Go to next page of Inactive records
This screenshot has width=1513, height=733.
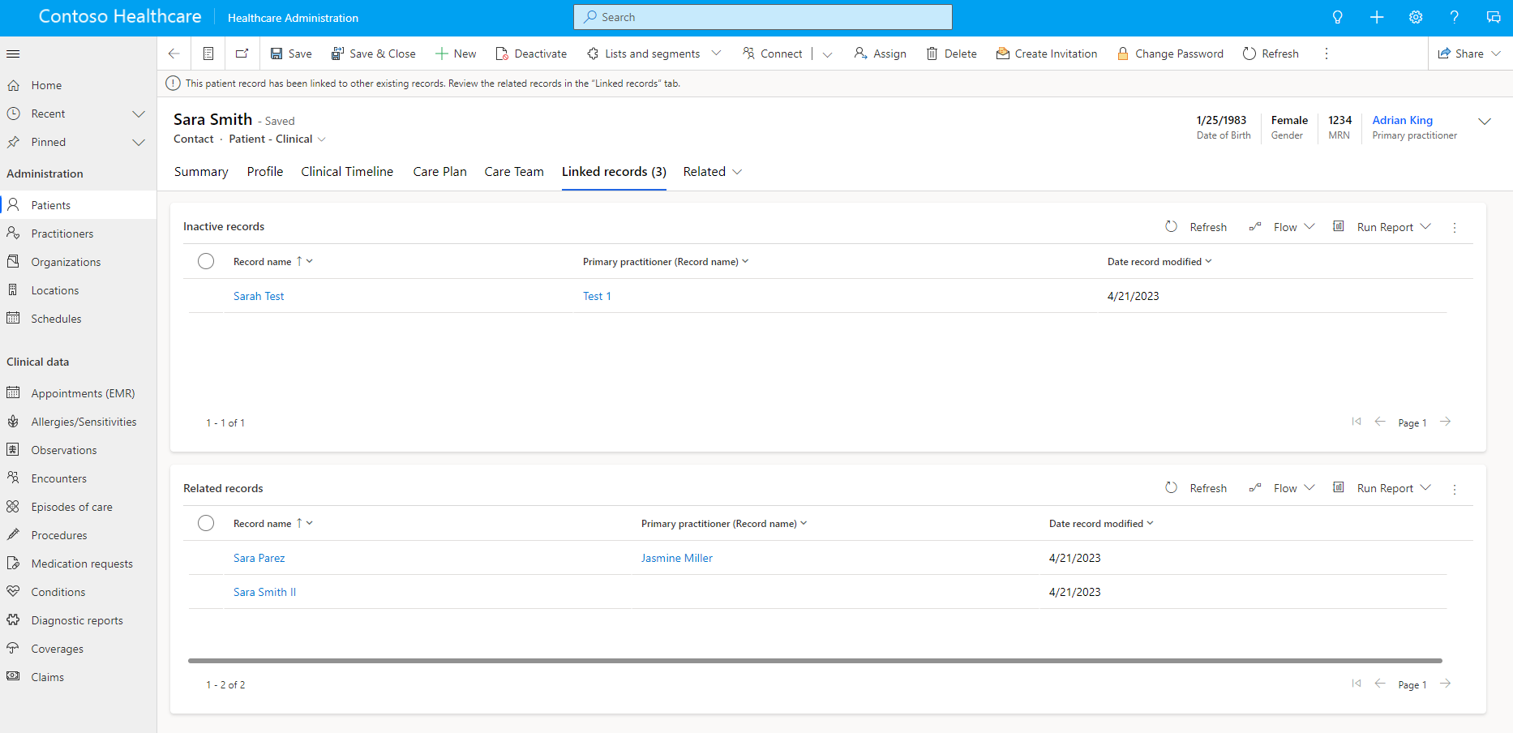1446,422
